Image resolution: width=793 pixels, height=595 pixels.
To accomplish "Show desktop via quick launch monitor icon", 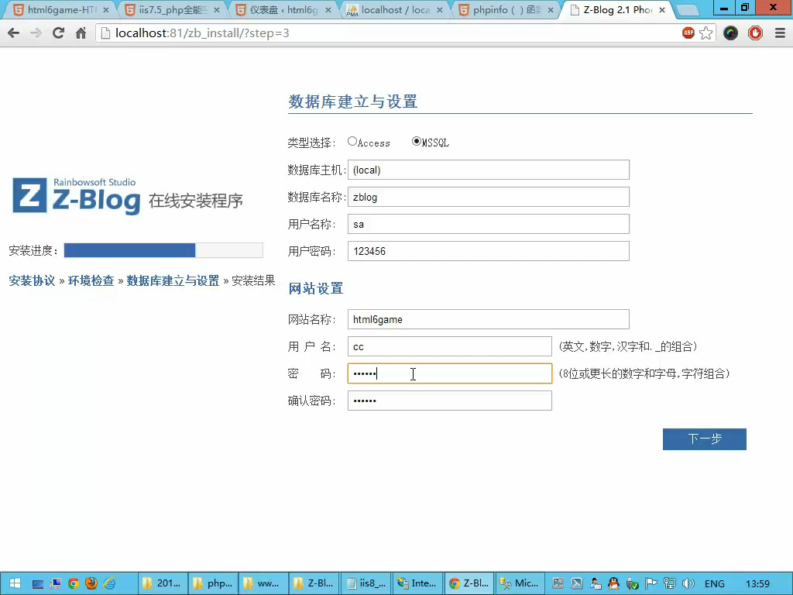I will point(37,584).
